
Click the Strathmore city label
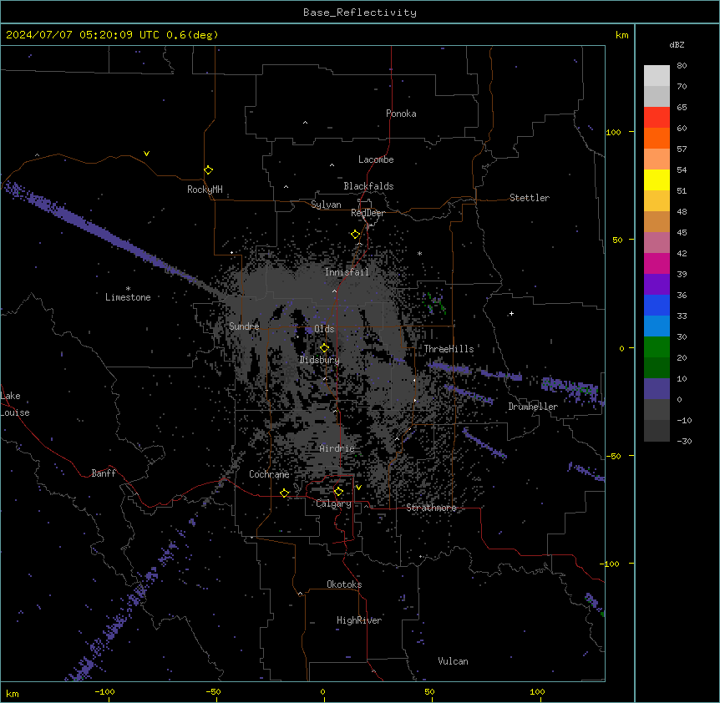tap(431, 508)
